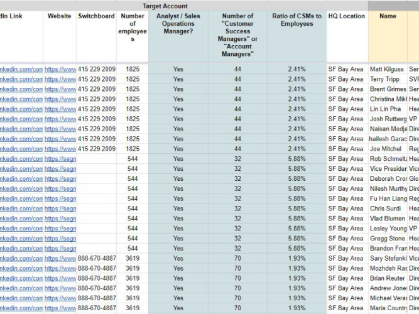This screenshot has height=314, width=419.
Task: Select the 5.88% ratio in Deborah Cror row
Action: point(297,179)
